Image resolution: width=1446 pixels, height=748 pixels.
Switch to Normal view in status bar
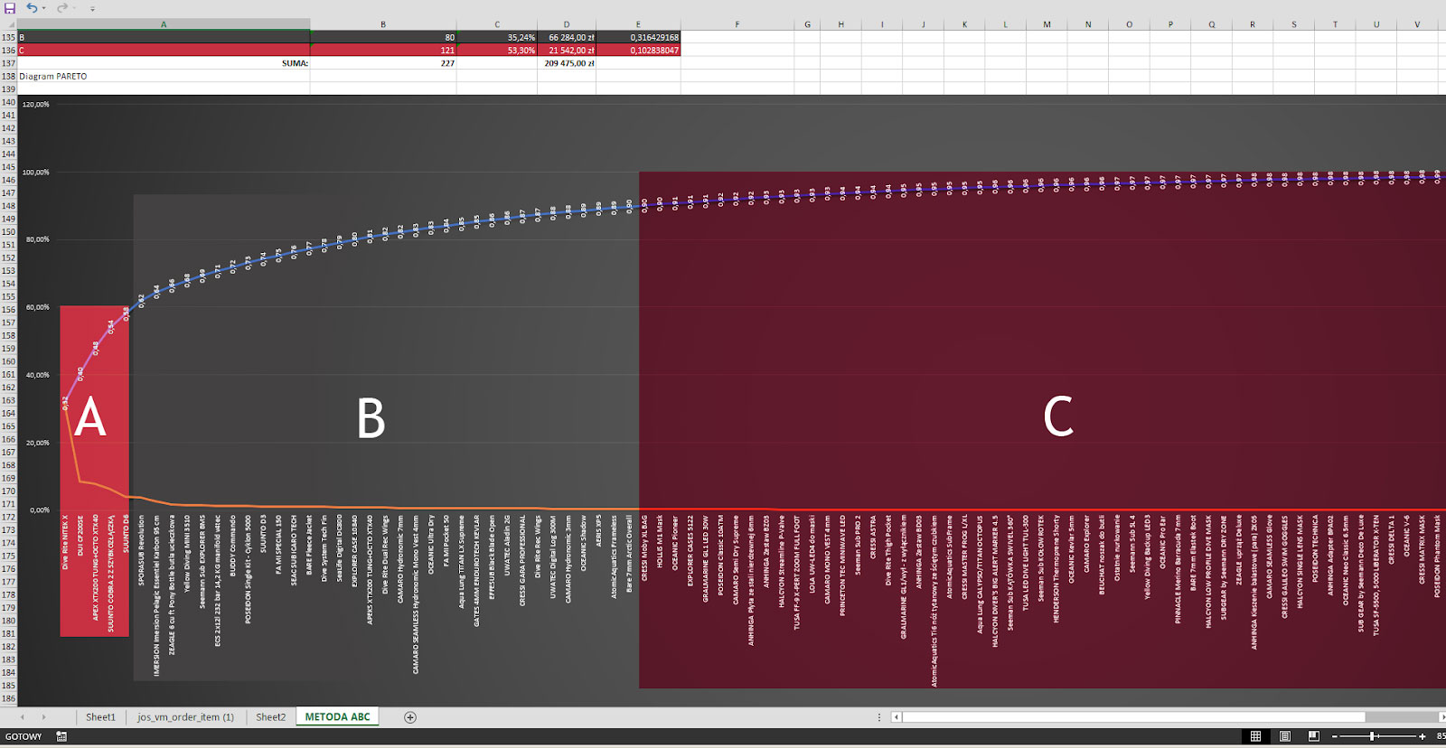1255,736
